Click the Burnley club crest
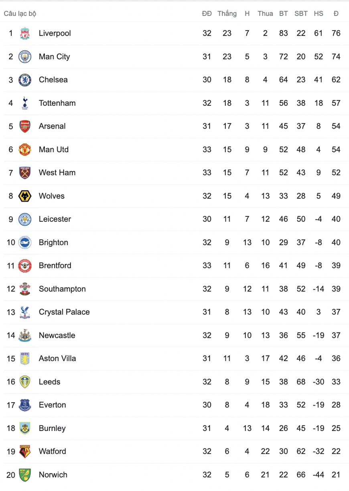This screenshot has width=349, height=491. coord(25,428)
